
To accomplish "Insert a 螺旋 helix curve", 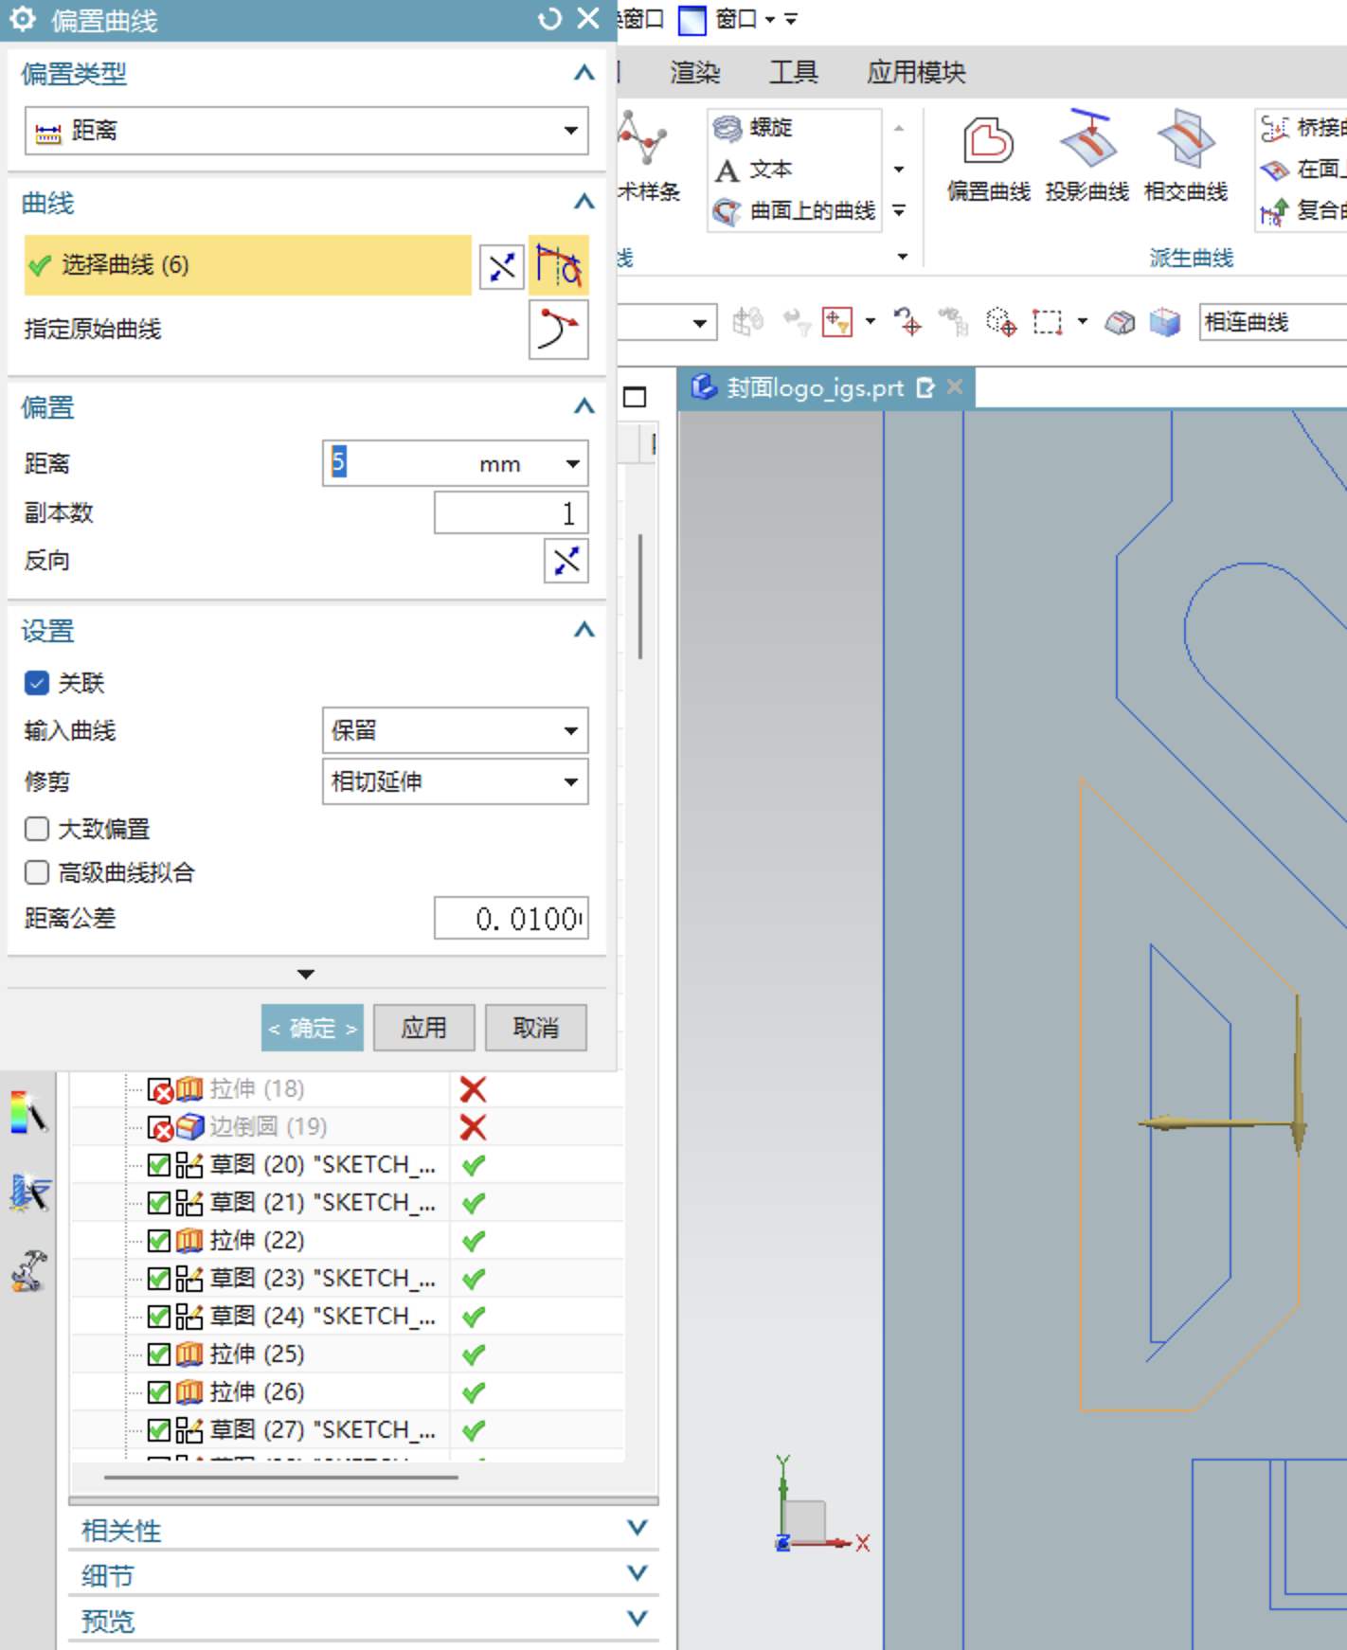I will pyautogui.click(x=754, y=127).
